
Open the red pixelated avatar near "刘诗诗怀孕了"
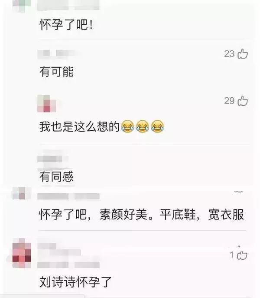(x=22, y=253)
